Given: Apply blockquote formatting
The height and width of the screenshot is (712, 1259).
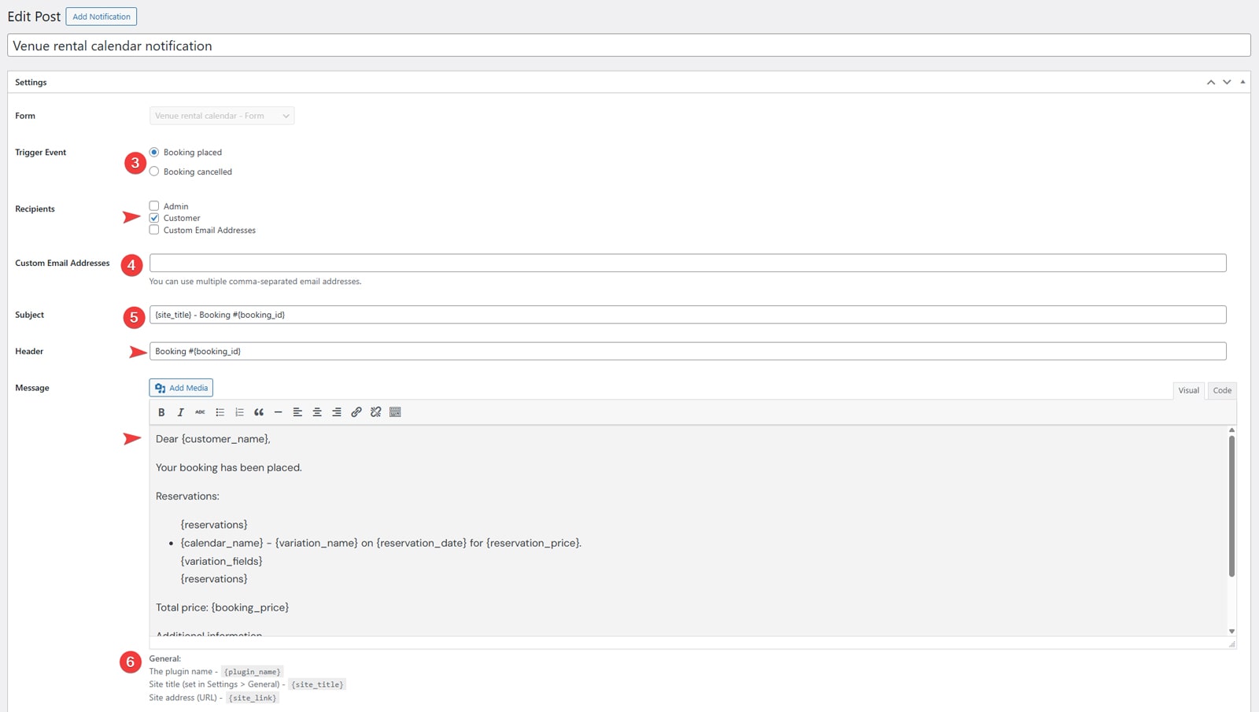Looking at the screenshot, I should coord(259,412).
